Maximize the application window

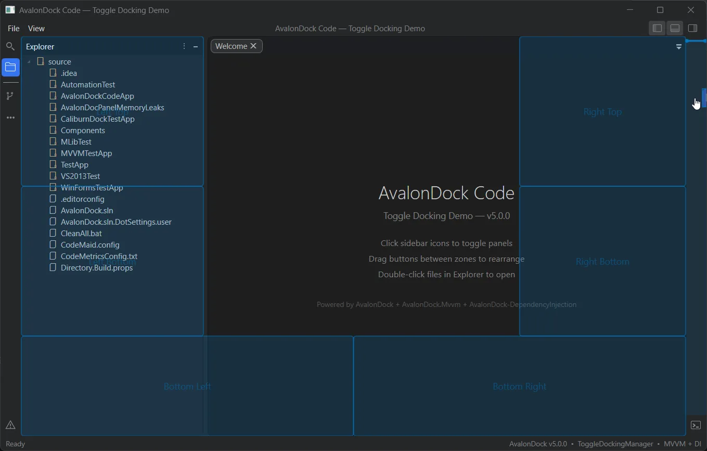(x=660, y=10)
